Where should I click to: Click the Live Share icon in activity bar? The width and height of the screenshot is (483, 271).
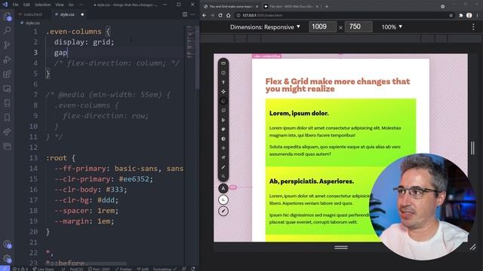[7, 132]
